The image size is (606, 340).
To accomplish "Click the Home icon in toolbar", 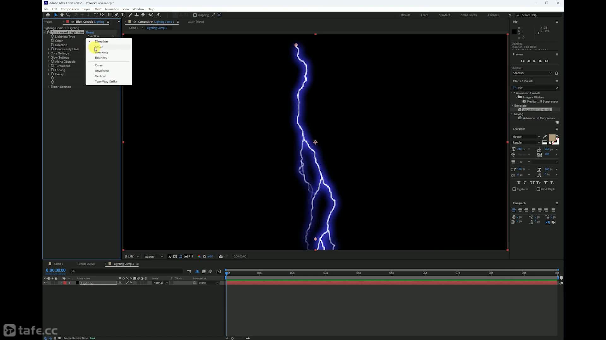I will (x=48, y=15).
